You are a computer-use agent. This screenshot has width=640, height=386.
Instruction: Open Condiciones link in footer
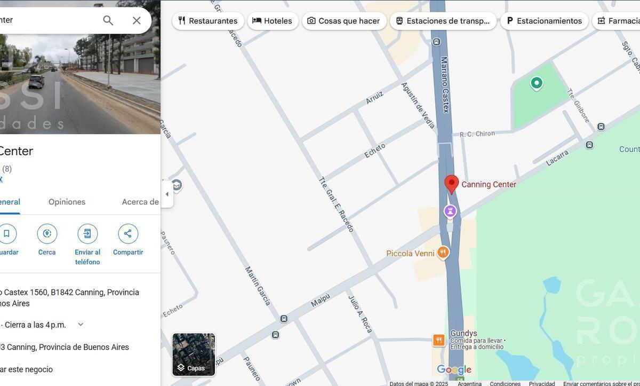pos(505,383)
